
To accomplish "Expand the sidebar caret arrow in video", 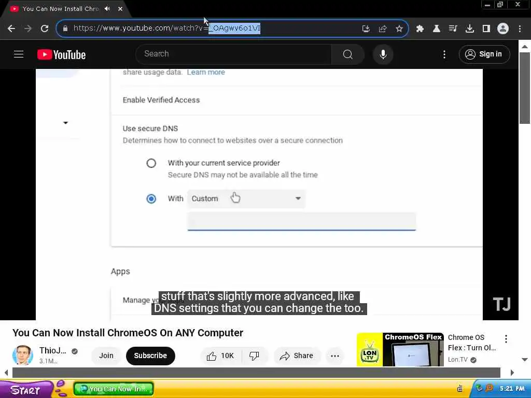I will (x=66, y=122).
